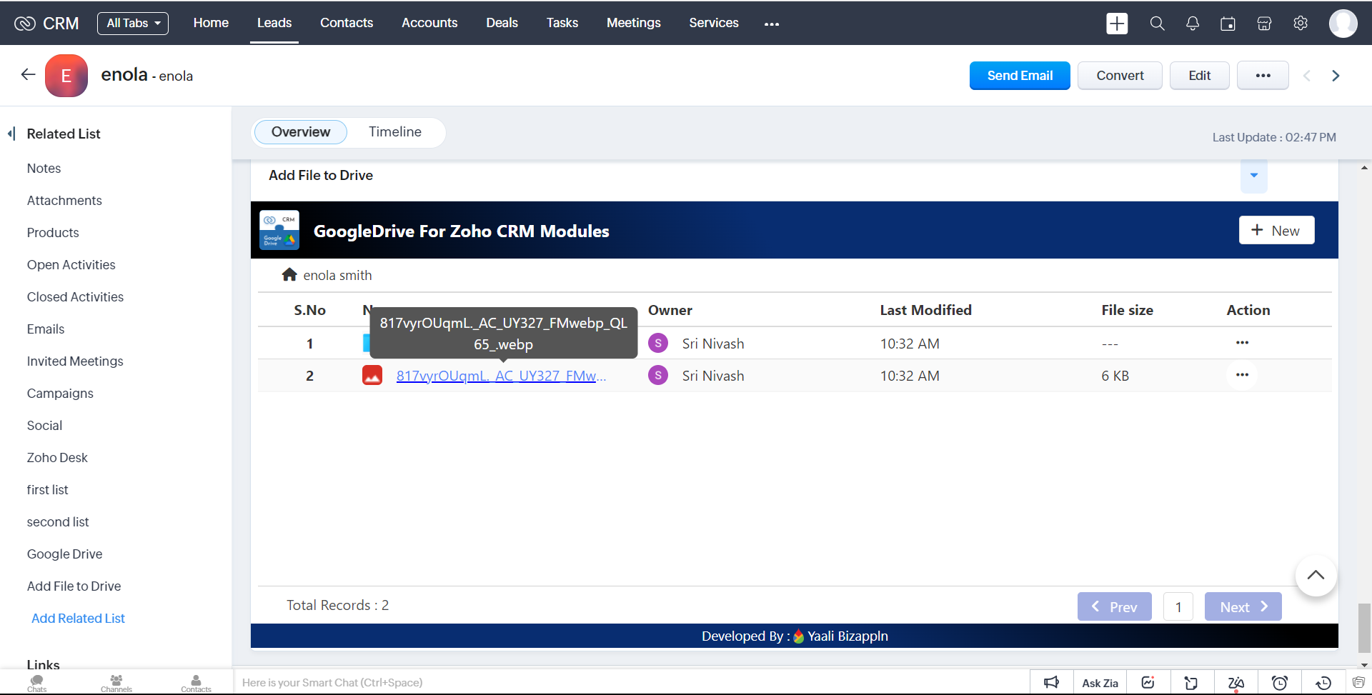Expand the All Tabs dropdown
This screenshot has width=1372, height=695.
133,24
